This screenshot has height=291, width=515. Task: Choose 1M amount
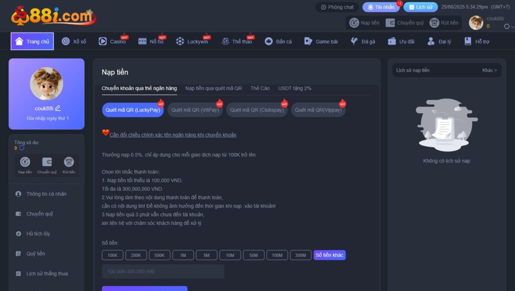pos(183,255)
